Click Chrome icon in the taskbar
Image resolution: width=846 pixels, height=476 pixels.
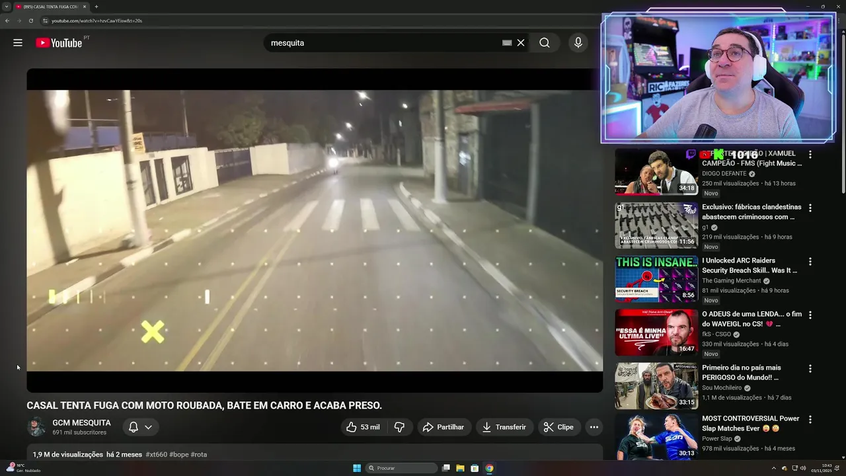[x=489, y=468]
